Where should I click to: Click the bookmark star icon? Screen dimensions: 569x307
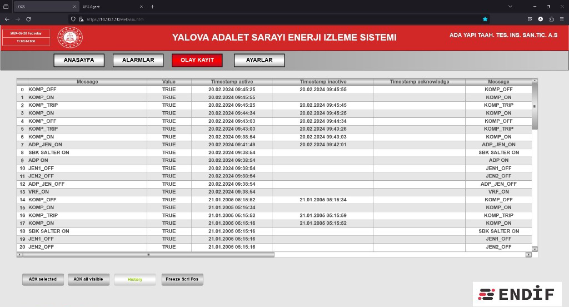coord(485,19)
